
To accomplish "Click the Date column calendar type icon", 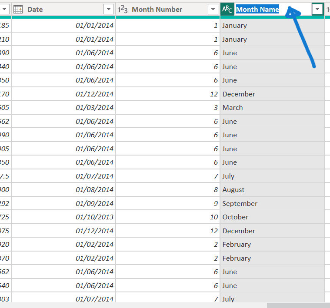I will pyautogui.click(x=18, y=10).
